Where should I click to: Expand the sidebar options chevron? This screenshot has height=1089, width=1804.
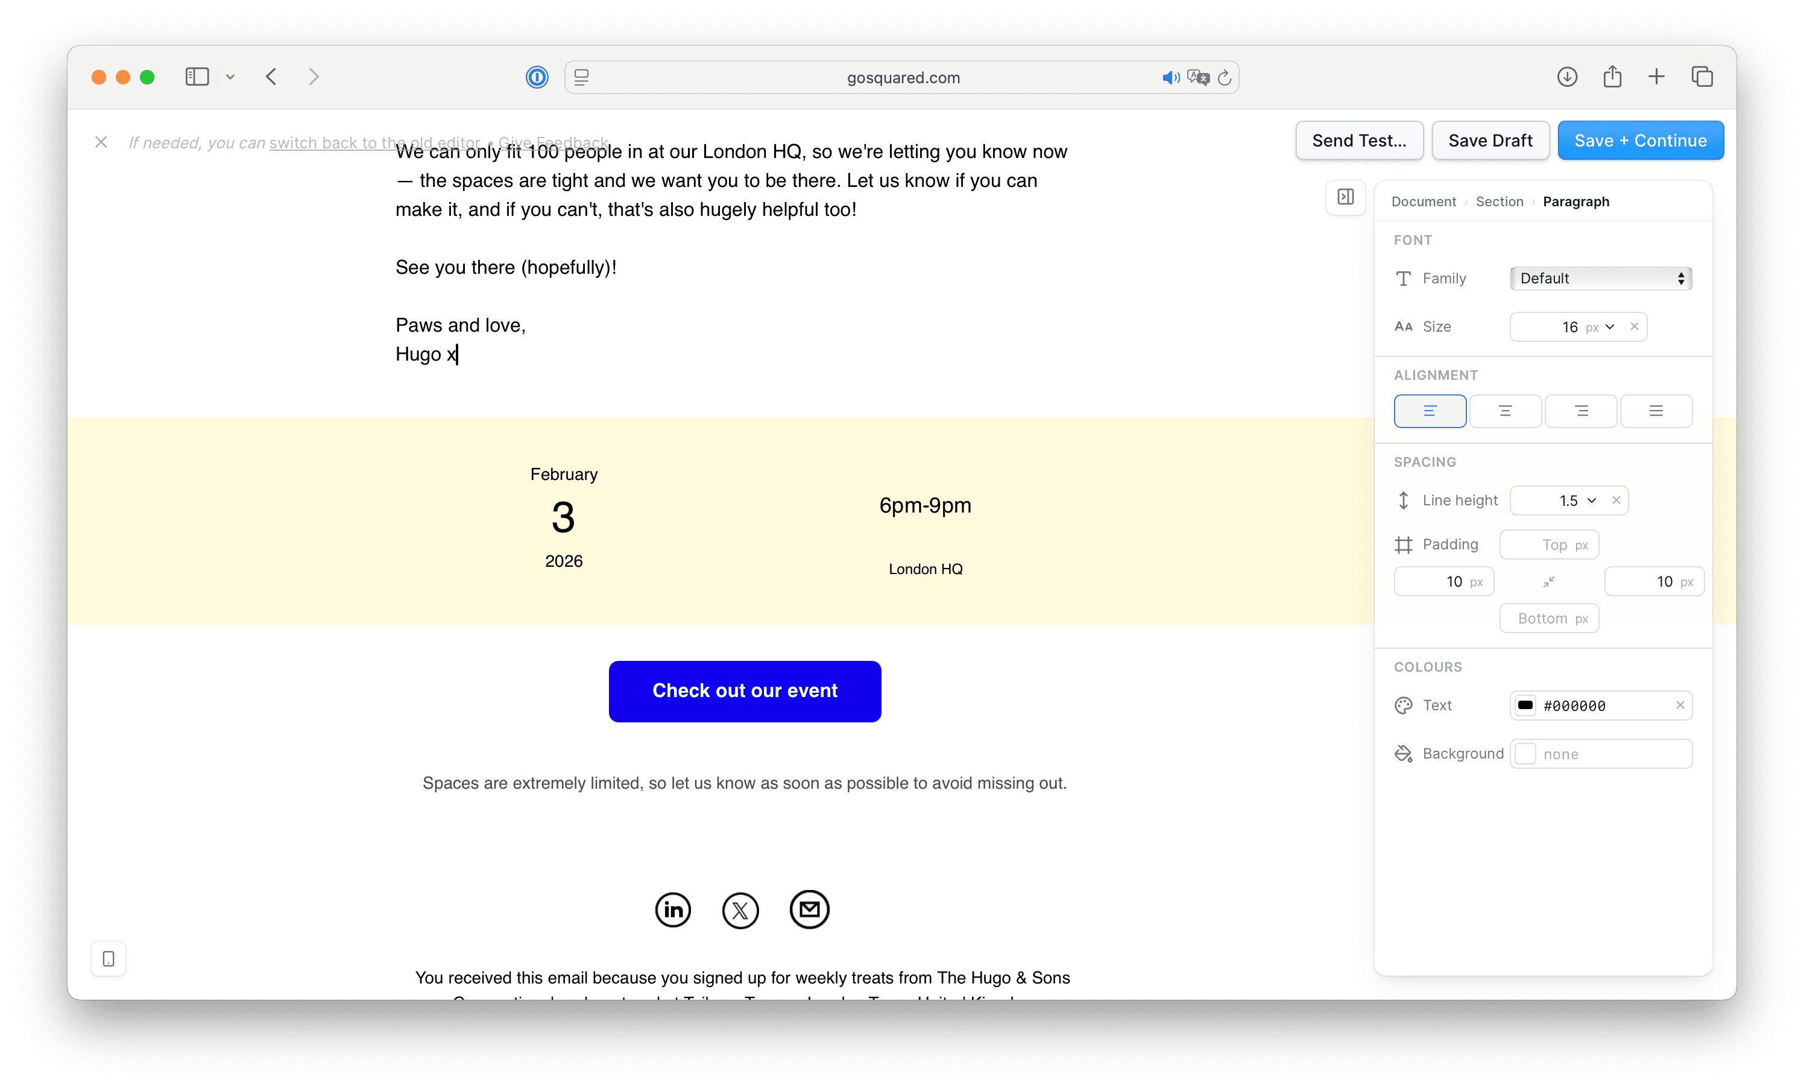230,77
